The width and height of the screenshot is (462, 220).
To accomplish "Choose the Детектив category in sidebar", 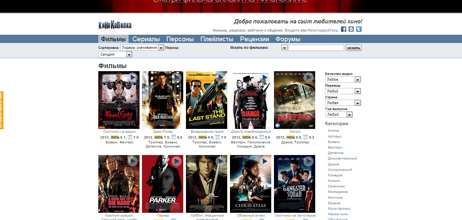I will [x=335, y=153].
